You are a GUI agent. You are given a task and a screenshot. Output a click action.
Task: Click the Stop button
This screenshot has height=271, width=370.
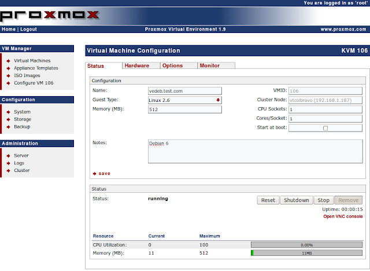point(323,200)
